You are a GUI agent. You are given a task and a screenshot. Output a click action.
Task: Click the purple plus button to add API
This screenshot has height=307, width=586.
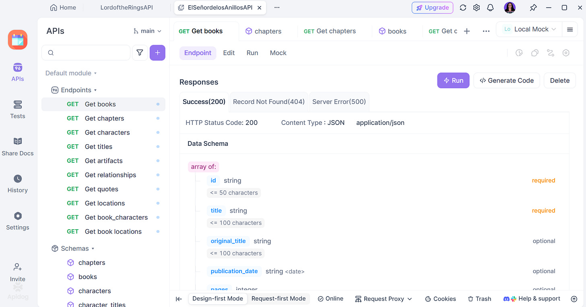point(157,53)
